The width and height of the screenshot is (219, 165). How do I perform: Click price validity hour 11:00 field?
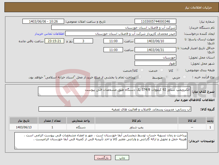click(x=113, y=50)
